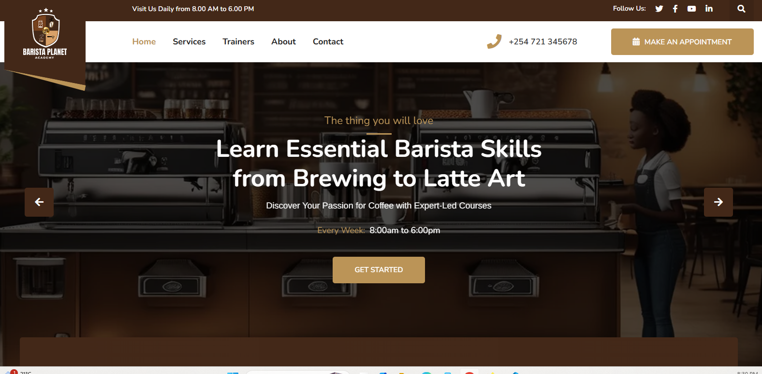Click the 'Visit Us Daily' hours text
The image size is (762, 374).
click(193, 9)
